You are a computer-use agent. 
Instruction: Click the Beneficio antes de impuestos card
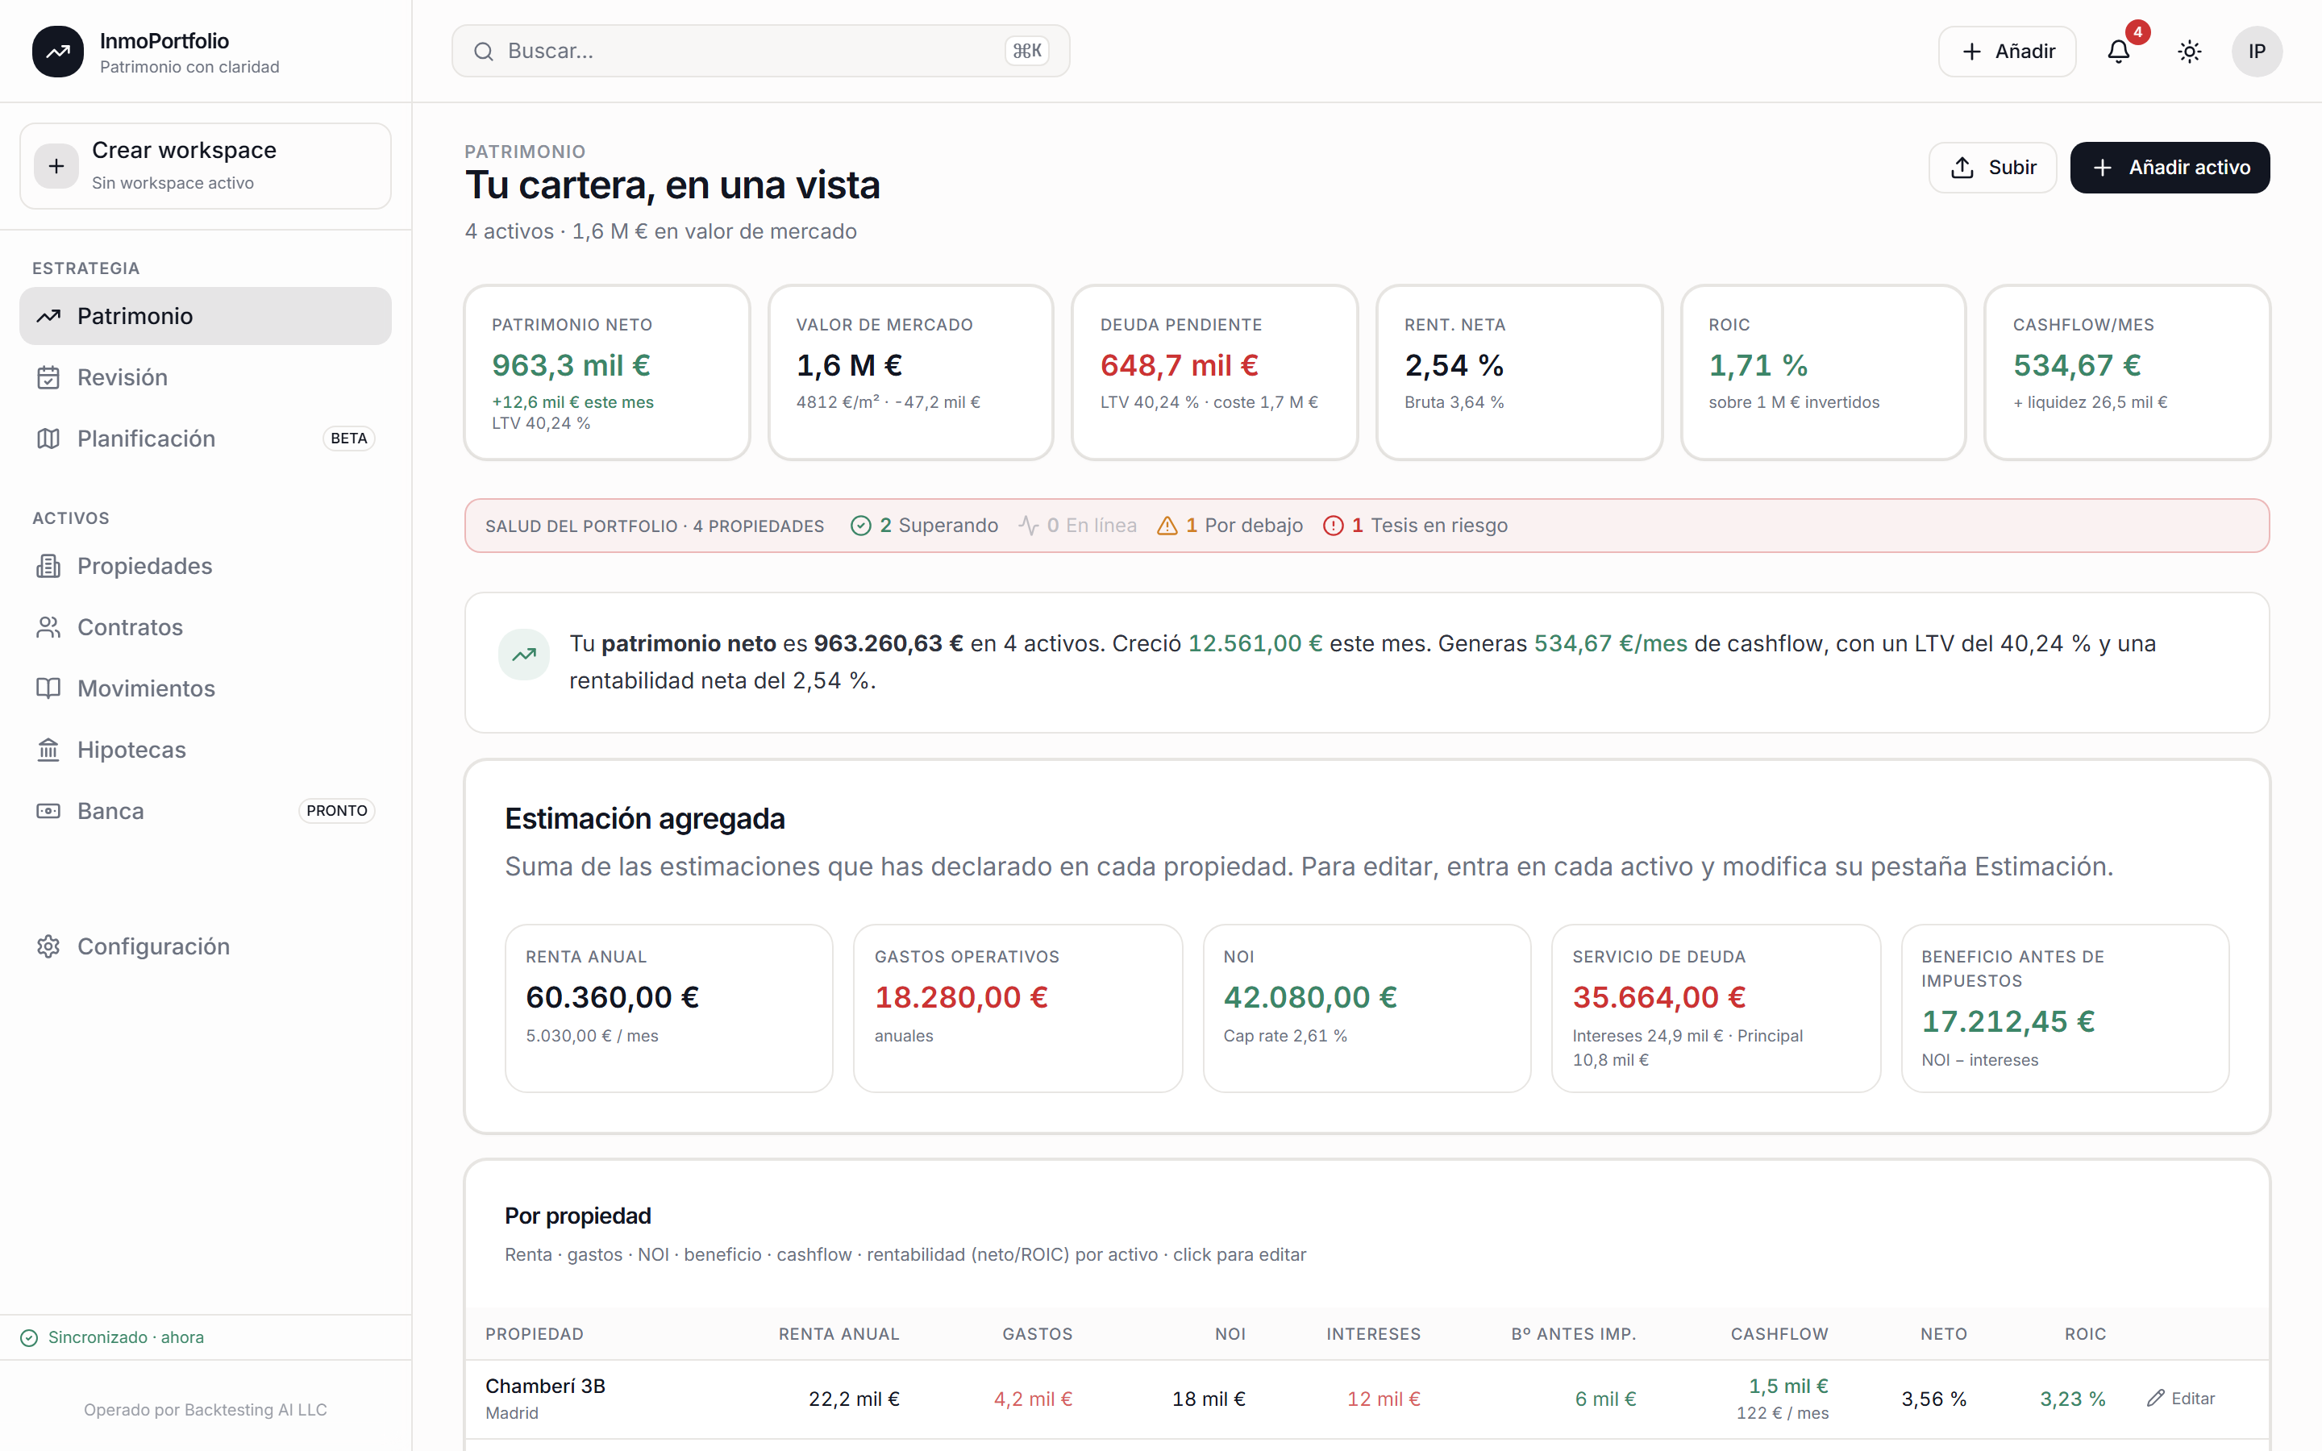pos(2065,1008)
